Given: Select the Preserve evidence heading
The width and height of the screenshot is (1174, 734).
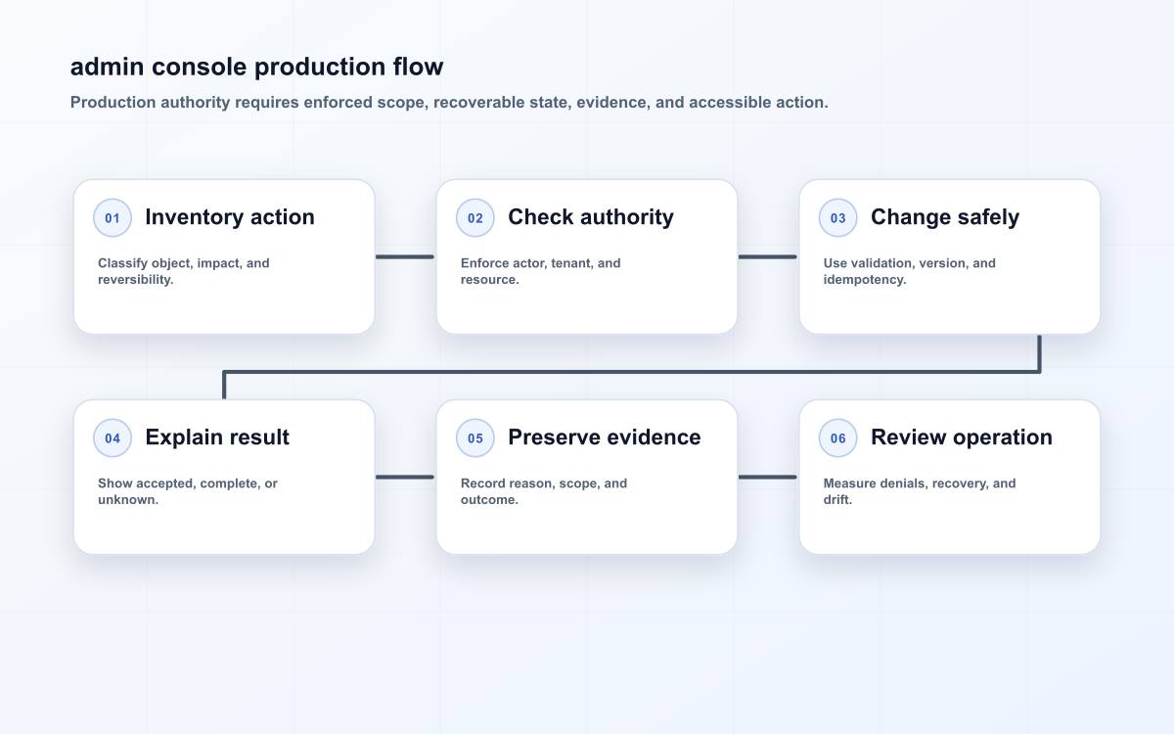Looking at the screenshot, I should [x=605, y=437].
